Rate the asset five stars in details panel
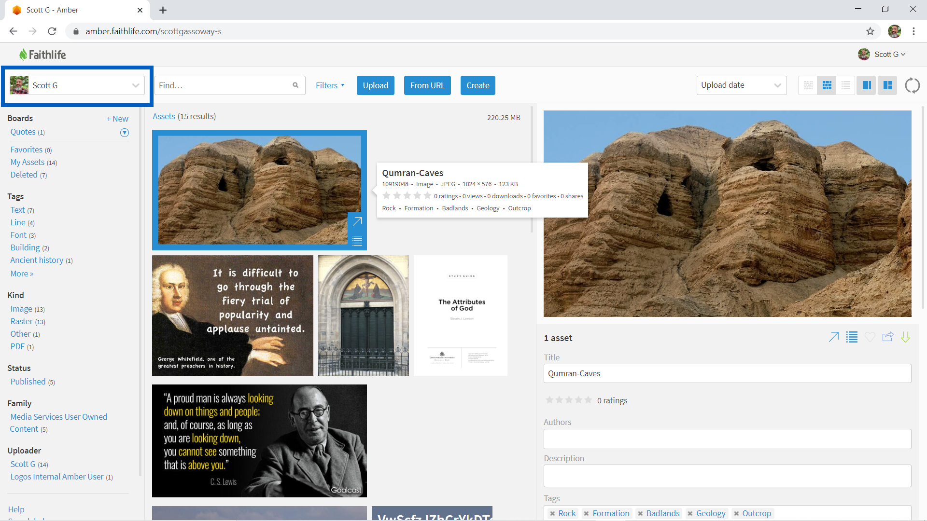This screenshot has height=521, width=927. point(588,400)
